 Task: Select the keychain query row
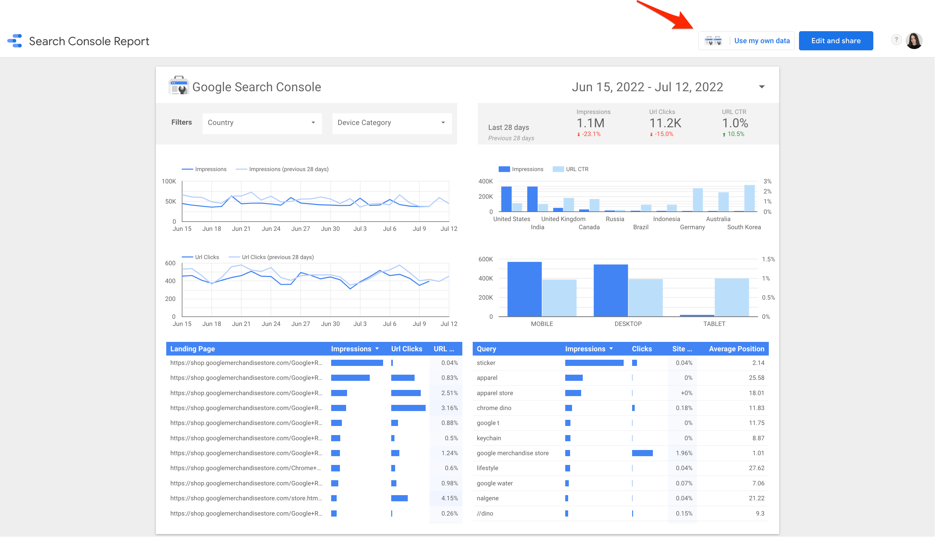point(620,438)
